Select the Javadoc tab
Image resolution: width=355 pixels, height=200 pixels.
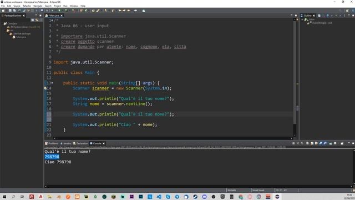65,143
